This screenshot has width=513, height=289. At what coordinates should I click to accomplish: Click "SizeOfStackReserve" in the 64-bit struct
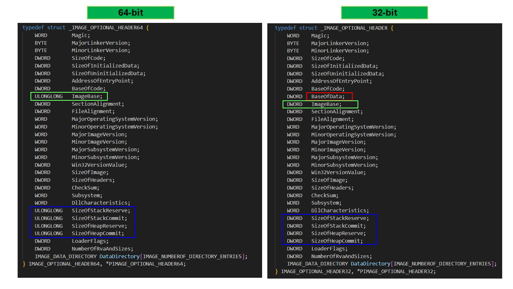[99, 211]
